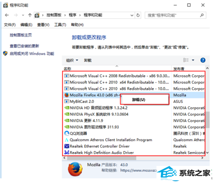Open the 编辑(E) menu
The height and width of the screenshot is (182, 213).
26,25
